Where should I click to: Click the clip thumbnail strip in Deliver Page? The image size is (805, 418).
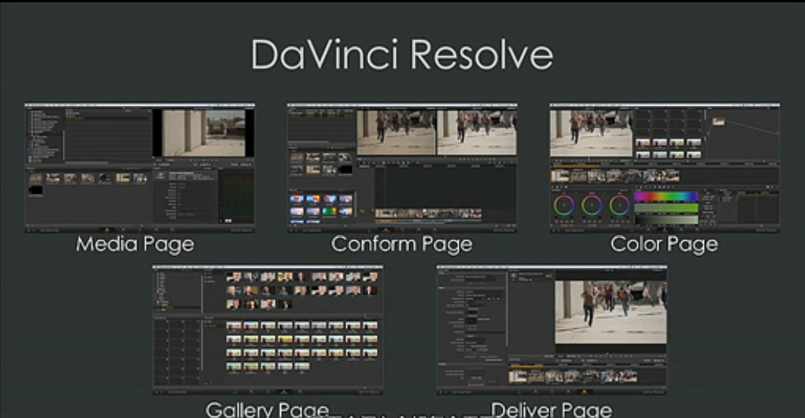(573, 377)
